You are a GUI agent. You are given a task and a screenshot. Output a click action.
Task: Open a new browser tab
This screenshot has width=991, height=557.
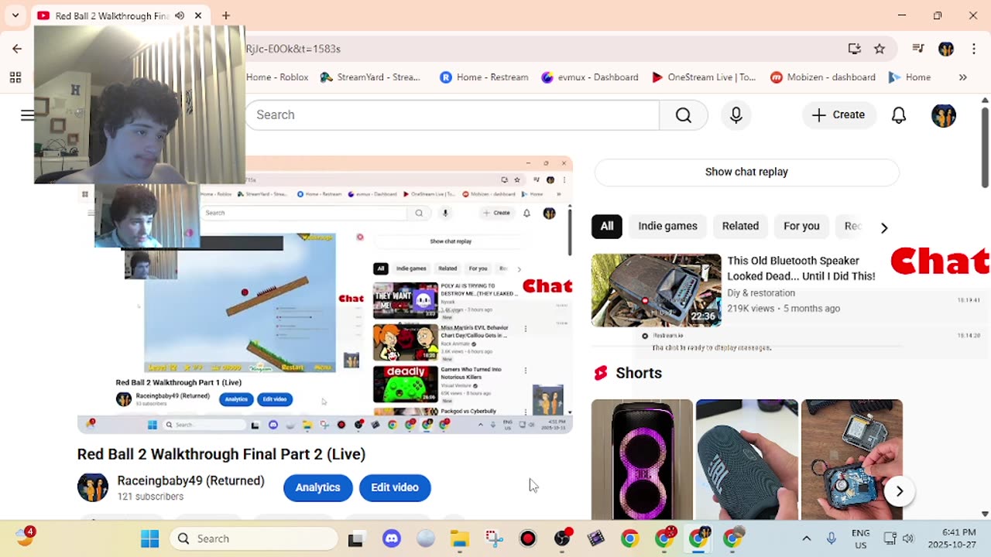[226, 15]
